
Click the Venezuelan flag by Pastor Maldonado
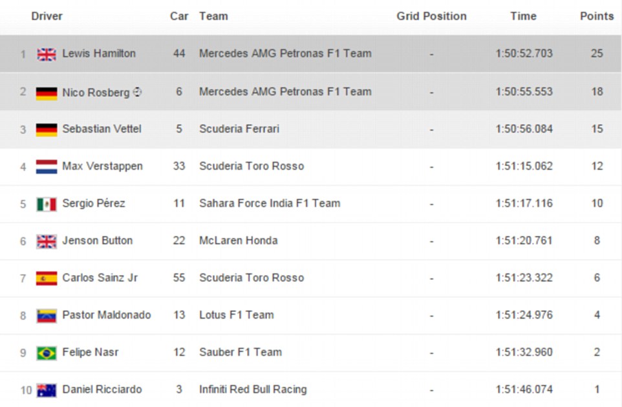coord(47,316)
